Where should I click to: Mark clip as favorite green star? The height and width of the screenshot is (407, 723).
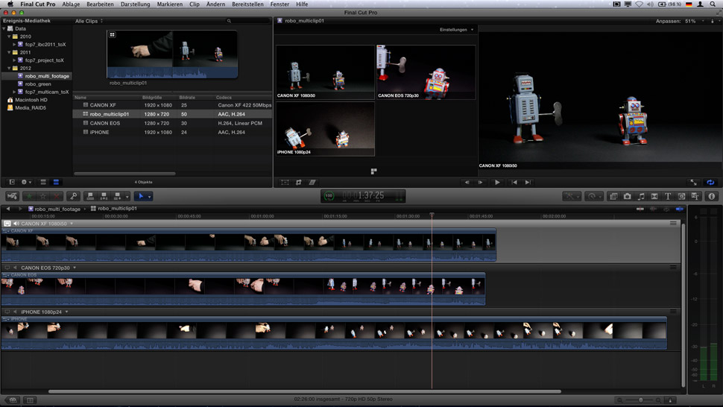tap(30, 196)
